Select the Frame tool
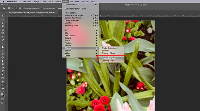200x111 pixels. pos(3,33)
